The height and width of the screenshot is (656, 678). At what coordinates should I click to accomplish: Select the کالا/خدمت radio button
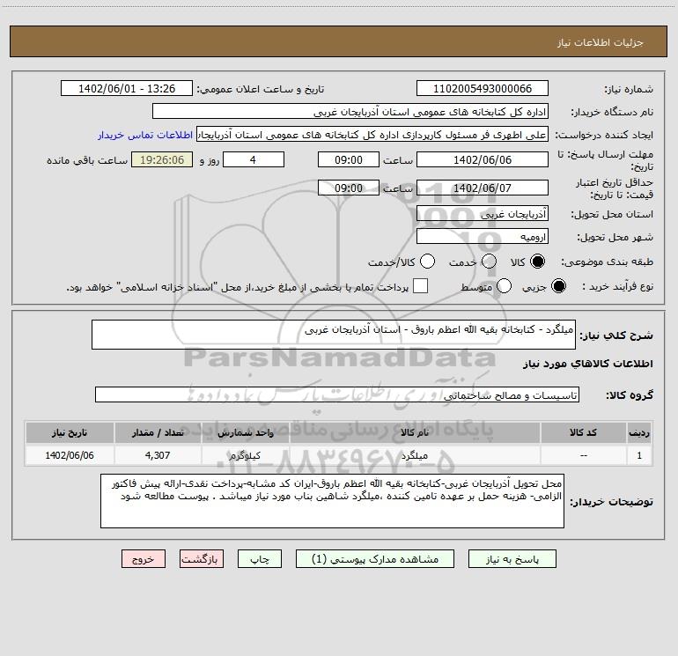click(427, 262)
